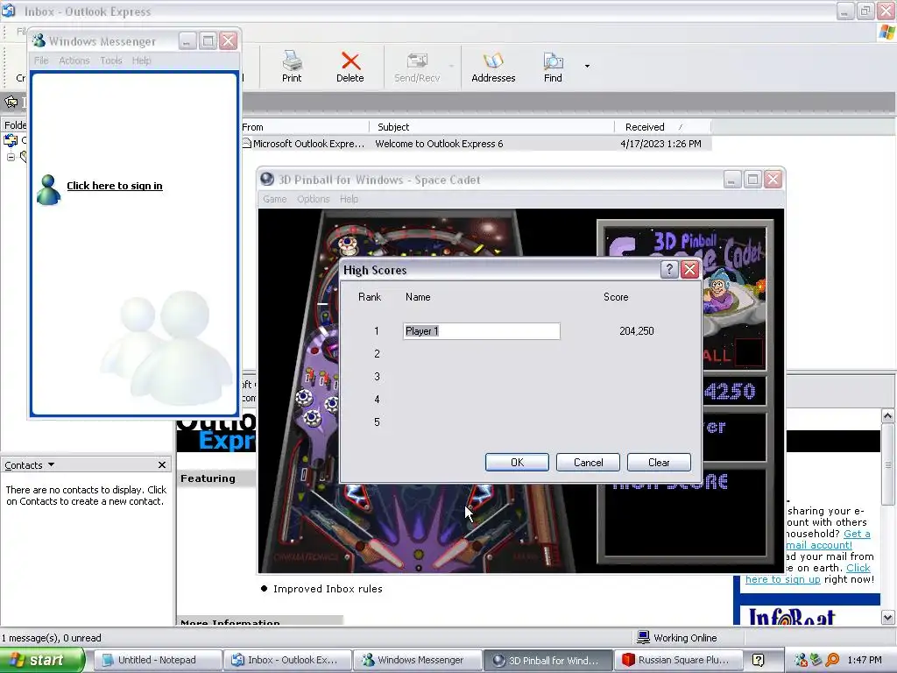Click the help question-mark taskbar button

(758, 660)
